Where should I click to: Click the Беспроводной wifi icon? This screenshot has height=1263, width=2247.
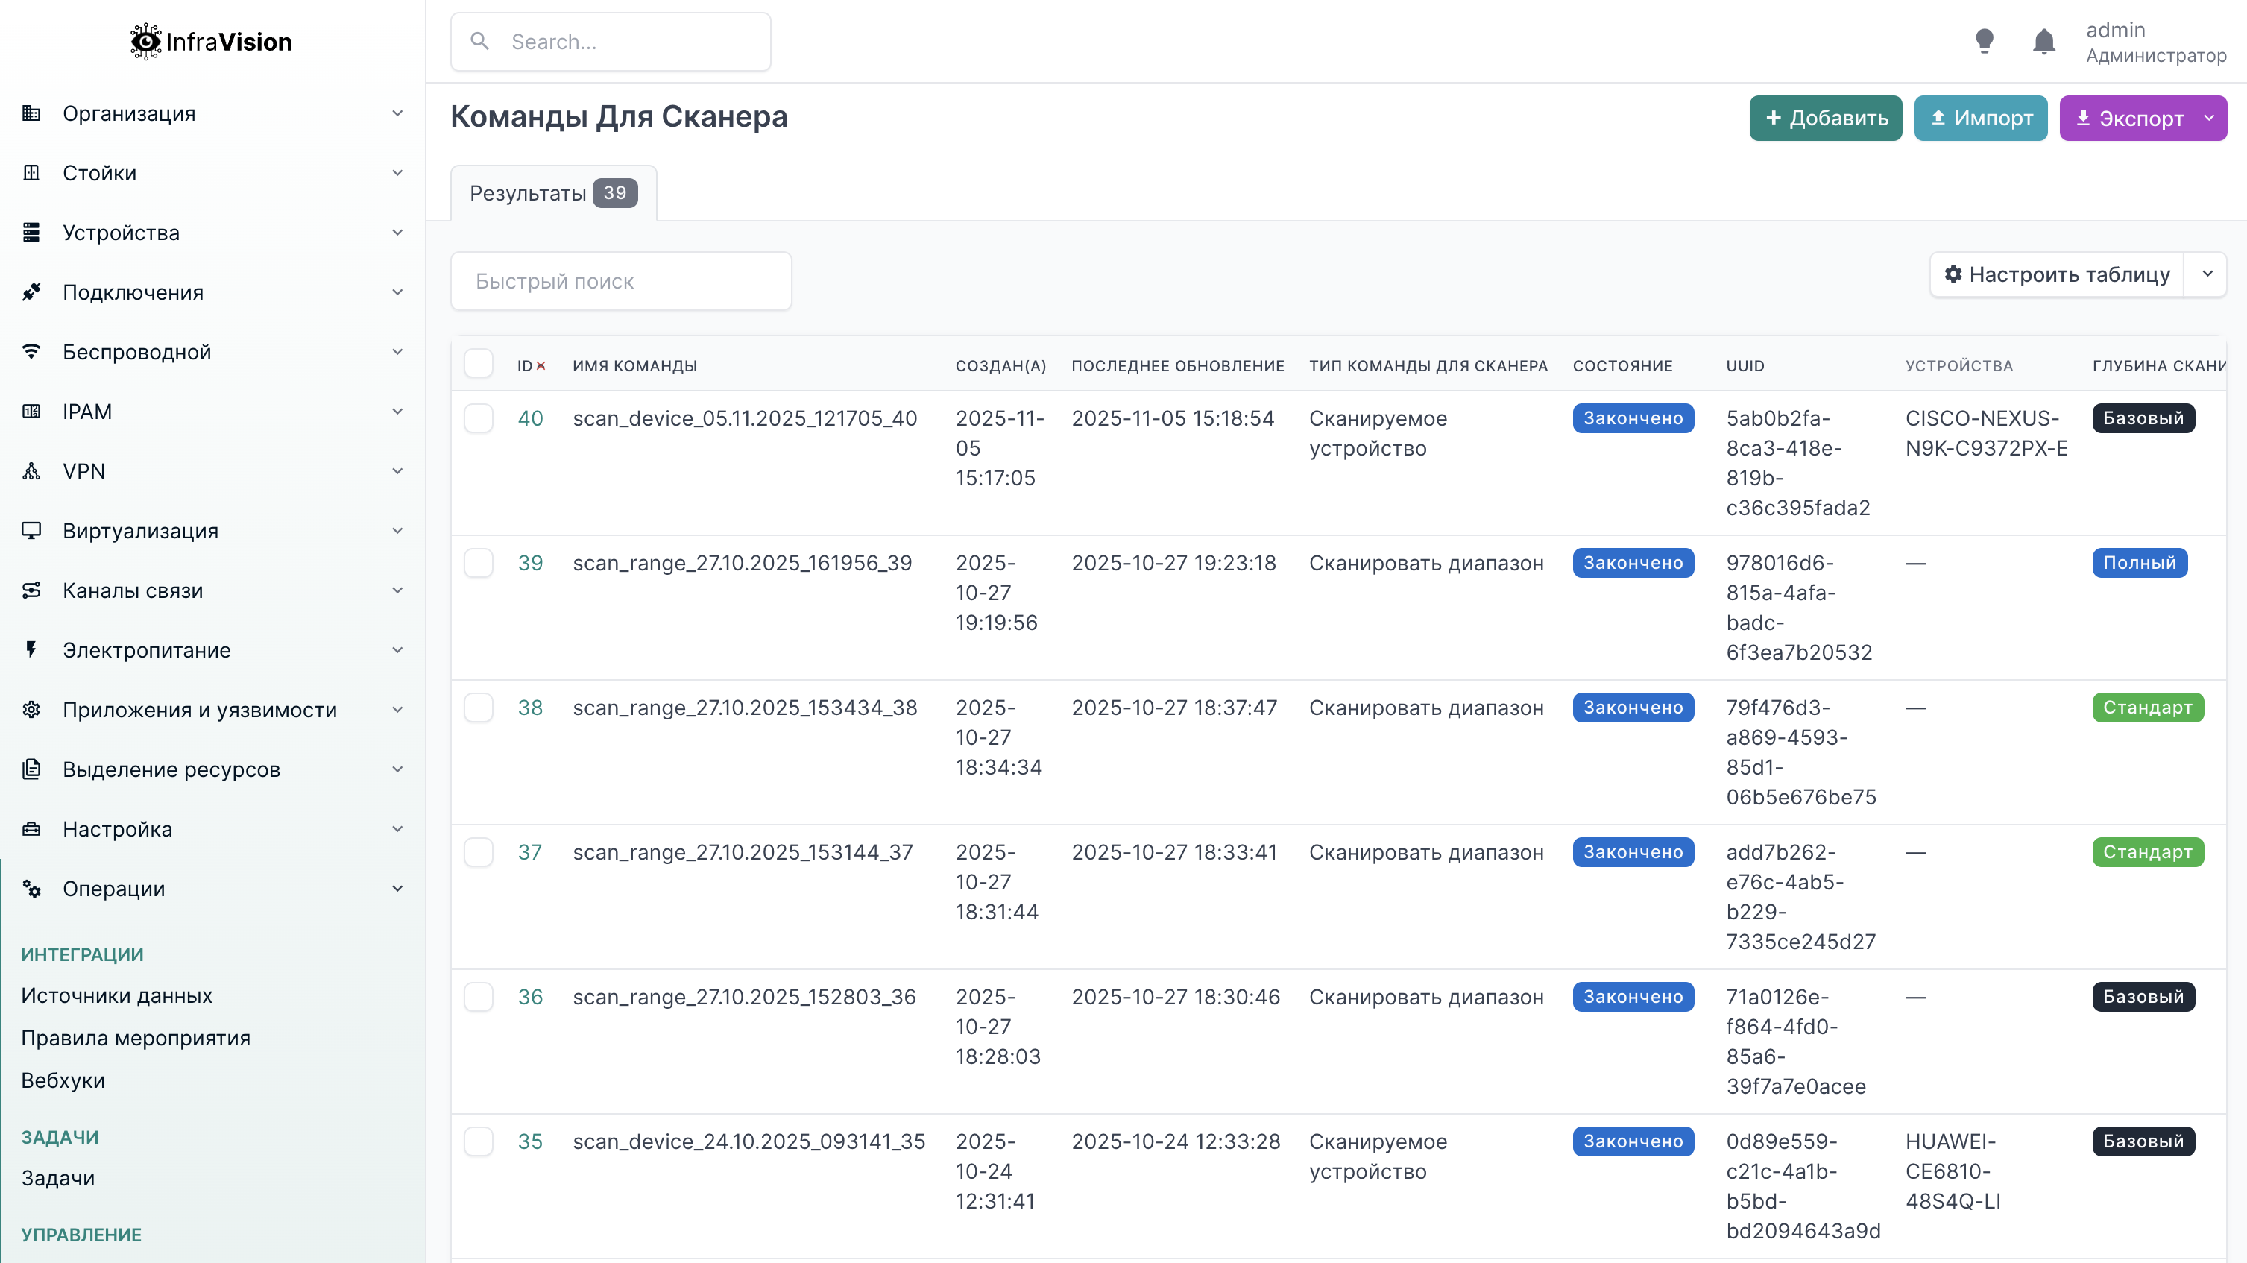(x=31, y=351)
